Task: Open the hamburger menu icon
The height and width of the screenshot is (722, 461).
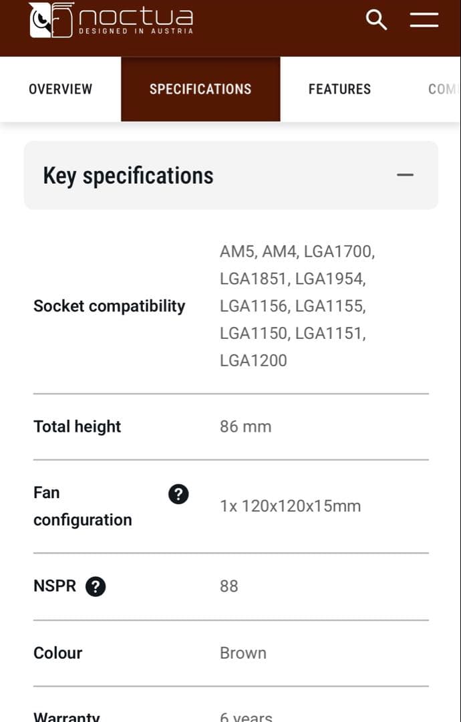Action: click(424, 20)
